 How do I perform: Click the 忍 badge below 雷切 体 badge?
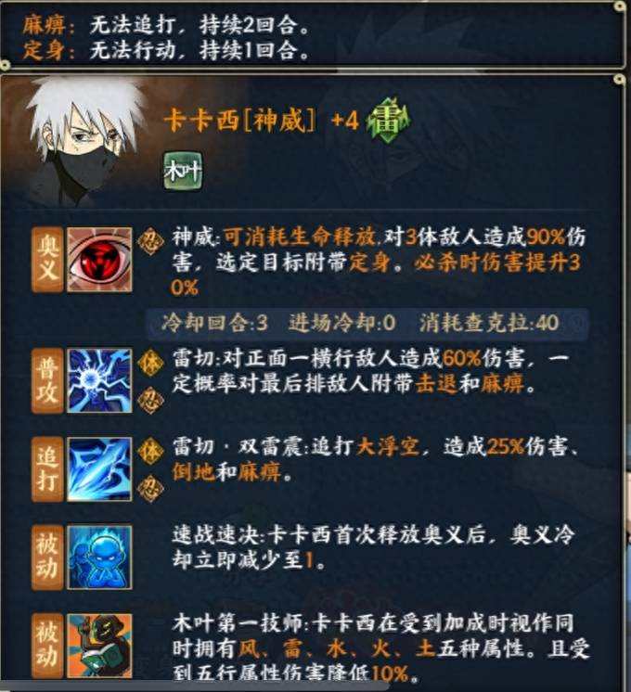[150, 401]
